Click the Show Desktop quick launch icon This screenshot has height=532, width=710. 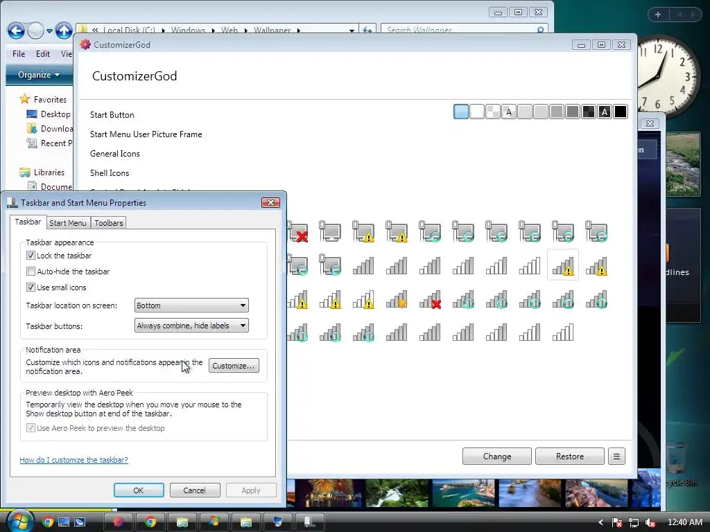64,522
